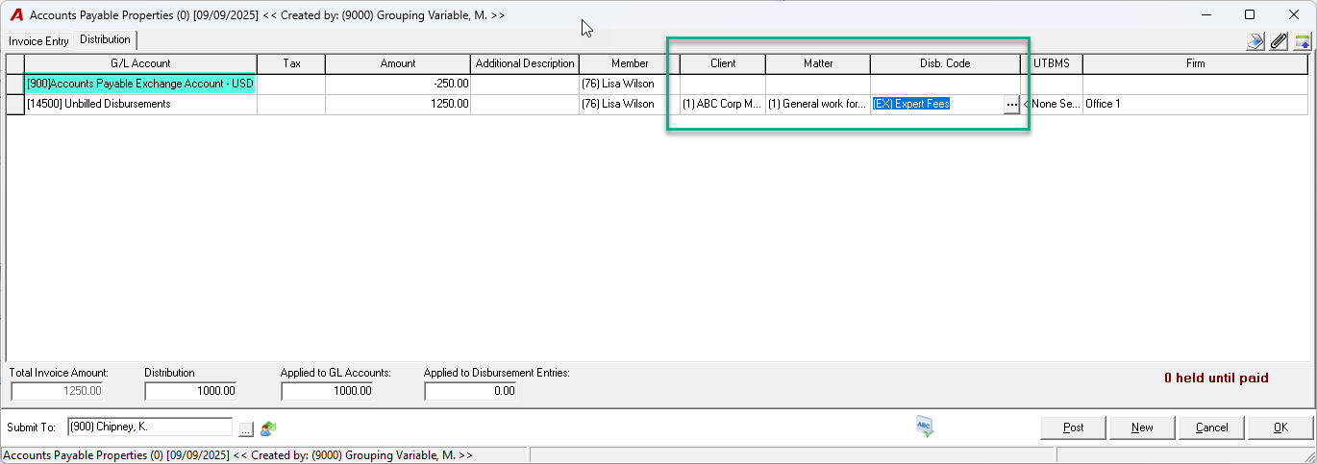Viewport: 1317px width, 464px height.
Task: Open Submit To lookup ellipsis button
Action: [245, 427]
